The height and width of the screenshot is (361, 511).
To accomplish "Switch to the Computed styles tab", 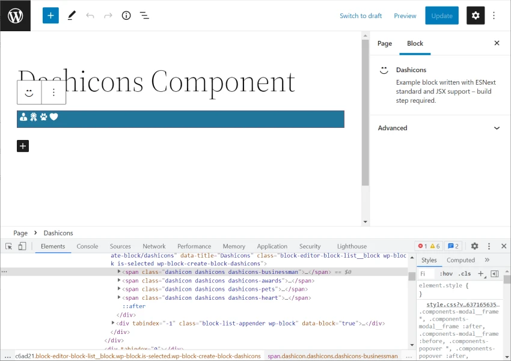I will tap(461, 260).
